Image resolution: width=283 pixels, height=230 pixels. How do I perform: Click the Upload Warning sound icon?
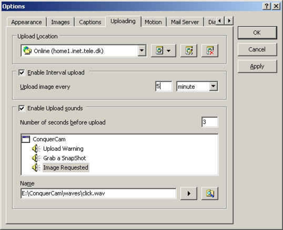tap(34, 149)
